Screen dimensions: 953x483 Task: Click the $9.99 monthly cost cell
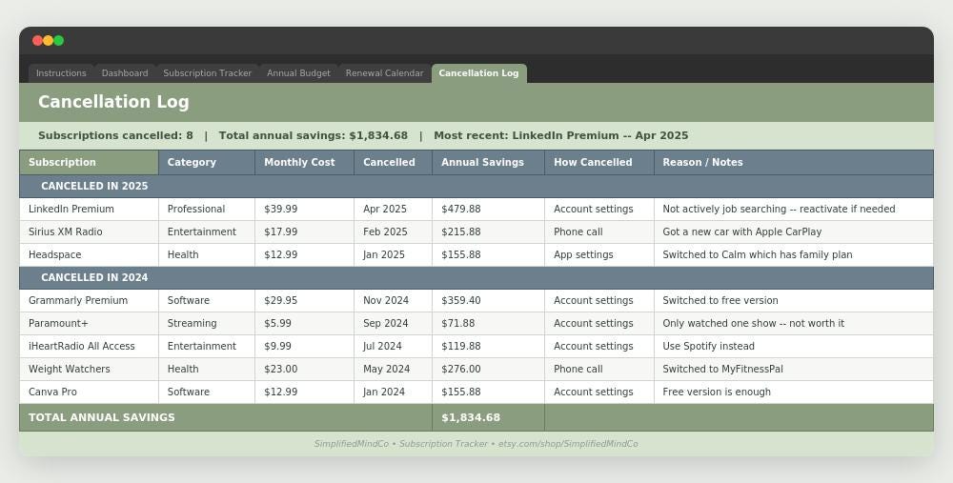305,347
